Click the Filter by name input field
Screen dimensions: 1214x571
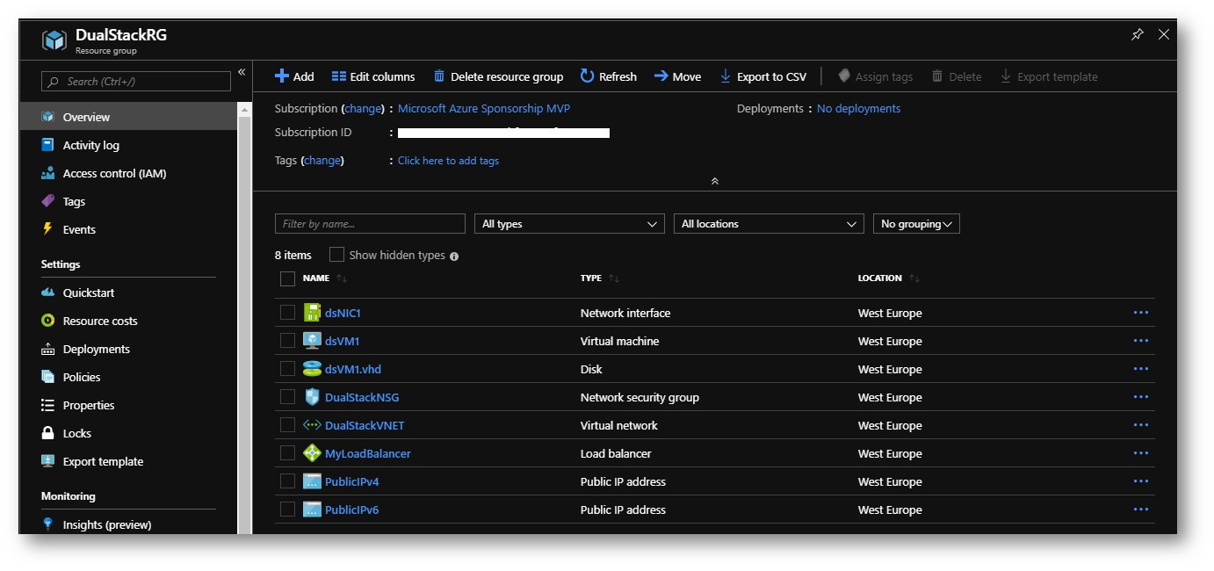370,224
